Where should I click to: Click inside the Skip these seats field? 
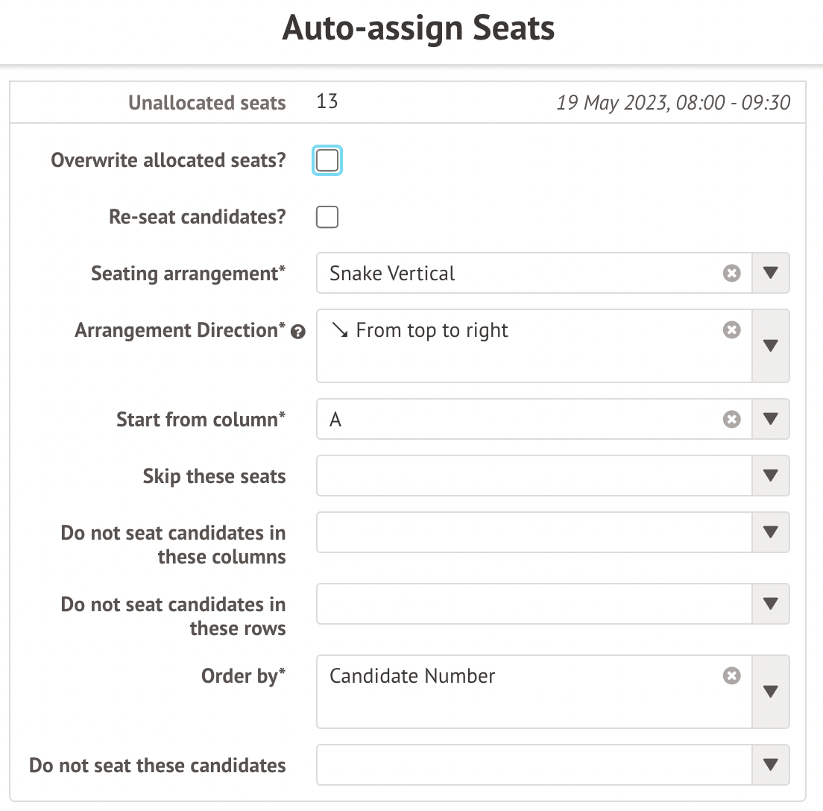533,476
